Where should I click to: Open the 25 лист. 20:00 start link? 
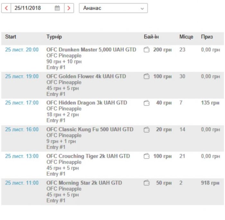tap(22, 50)
